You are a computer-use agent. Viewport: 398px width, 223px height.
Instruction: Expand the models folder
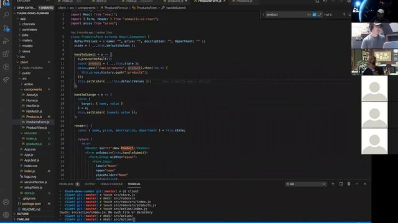(x=27, y=46)
